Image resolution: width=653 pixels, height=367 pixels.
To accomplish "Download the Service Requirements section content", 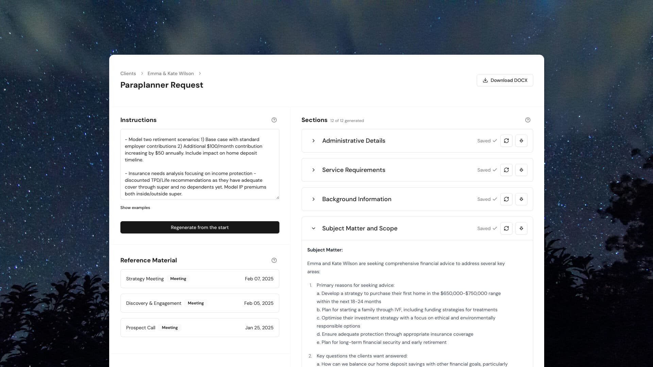I will point(521,170).
